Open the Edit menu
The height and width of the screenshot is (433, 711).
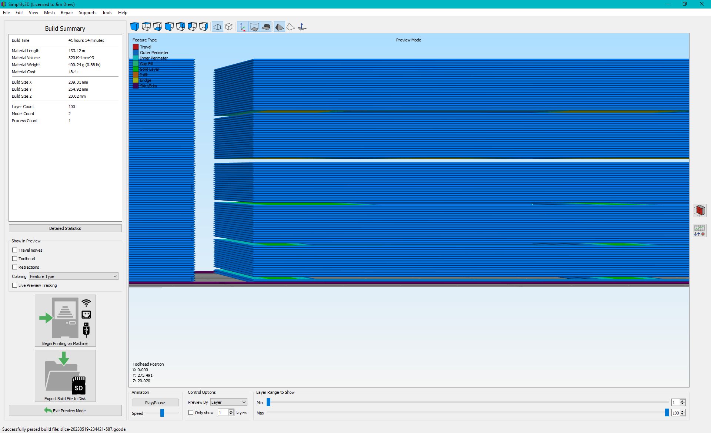(19, 13)
